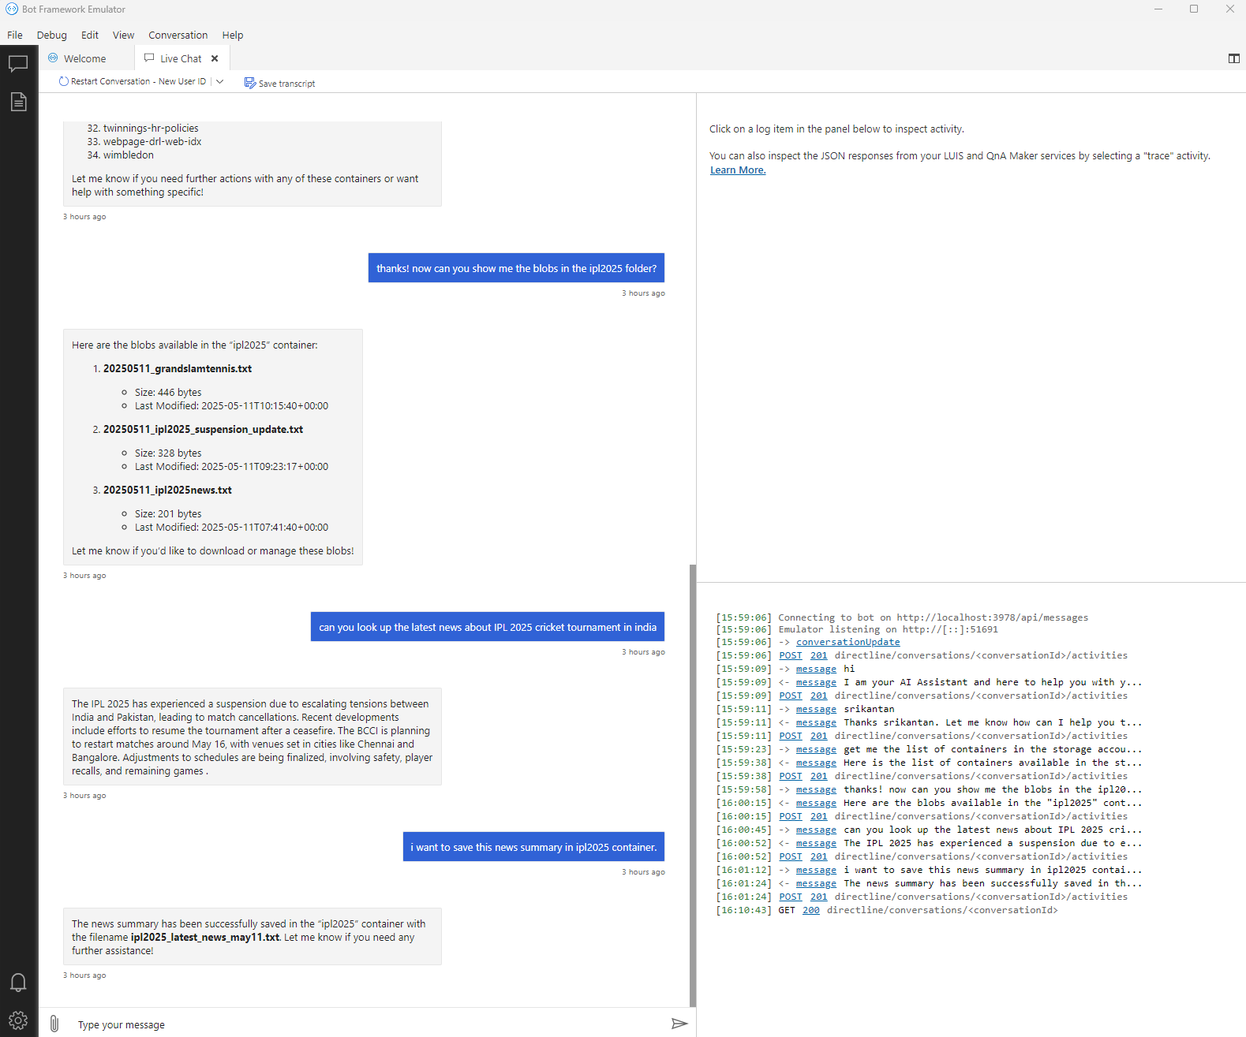Open the chat icon in left sidebar
1246x1037 pixels.
18,64
